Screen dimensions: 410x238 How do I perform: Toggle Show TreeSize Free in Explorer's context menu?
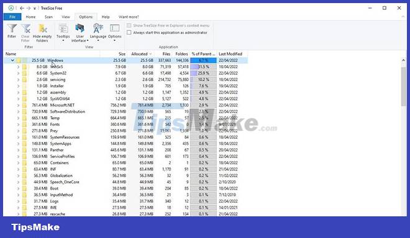129,25
